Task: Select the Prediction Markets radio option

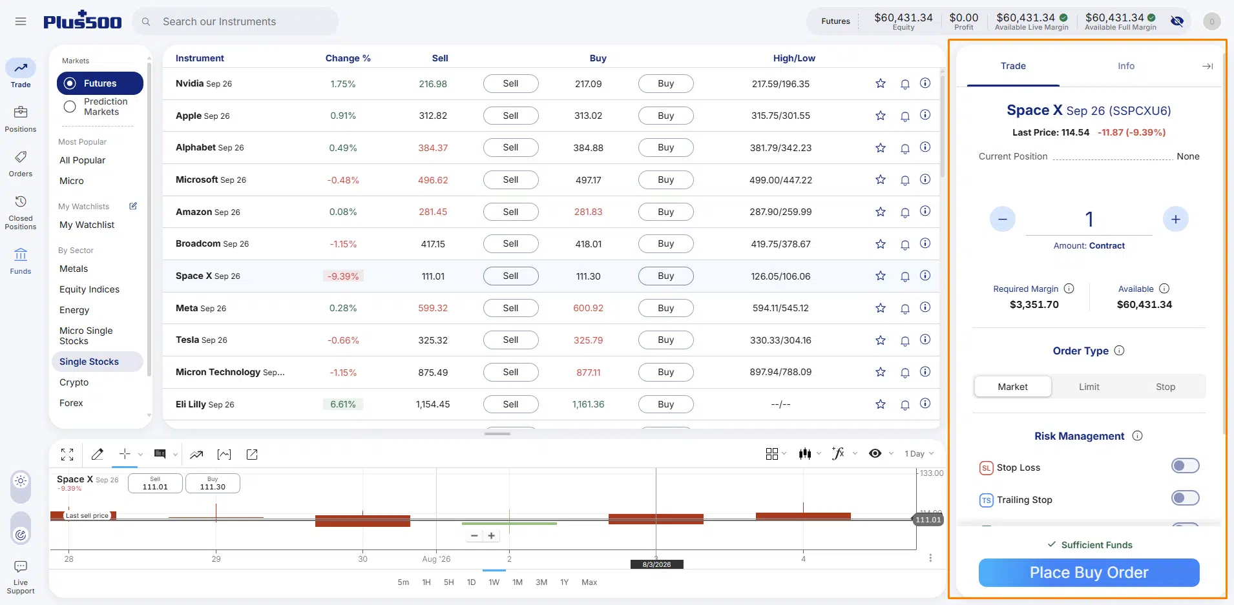Action: tap(70, 107)
